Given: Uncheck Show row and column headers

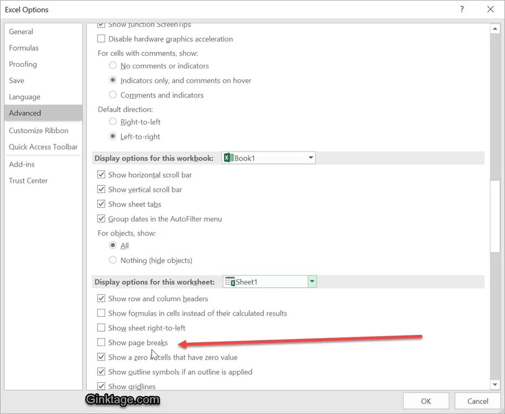Looking at the screenshot, I should click(x=101, y=298).
